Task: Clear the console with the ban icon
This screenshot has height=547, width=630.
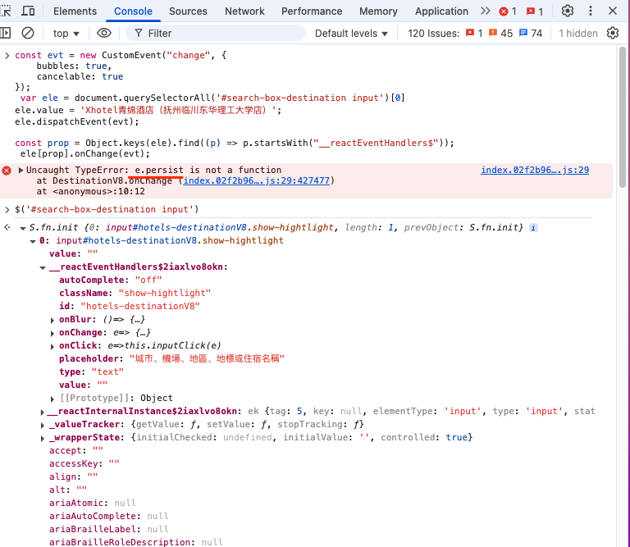Action: (28, 33)
